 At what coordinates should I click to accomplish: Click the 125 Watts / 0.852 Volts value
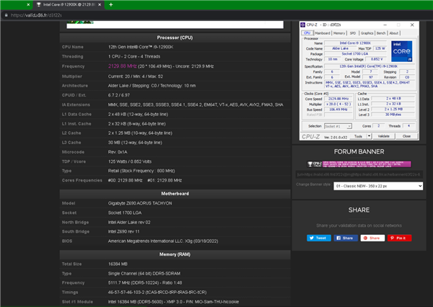pos(130,161)
